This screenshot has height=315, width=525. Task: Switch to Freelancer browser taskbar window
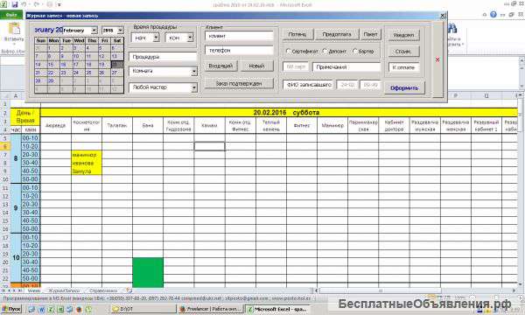211,309
